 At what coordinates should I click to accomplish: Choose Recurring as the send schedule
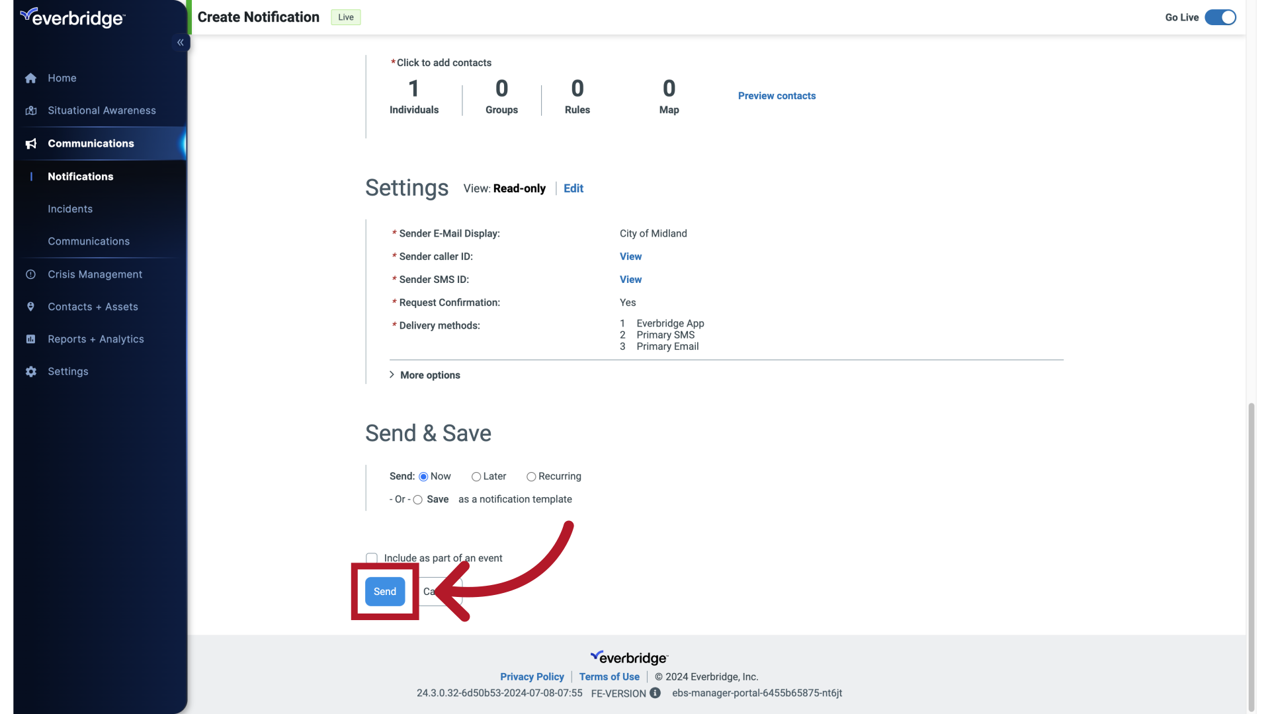coord(531,476)
